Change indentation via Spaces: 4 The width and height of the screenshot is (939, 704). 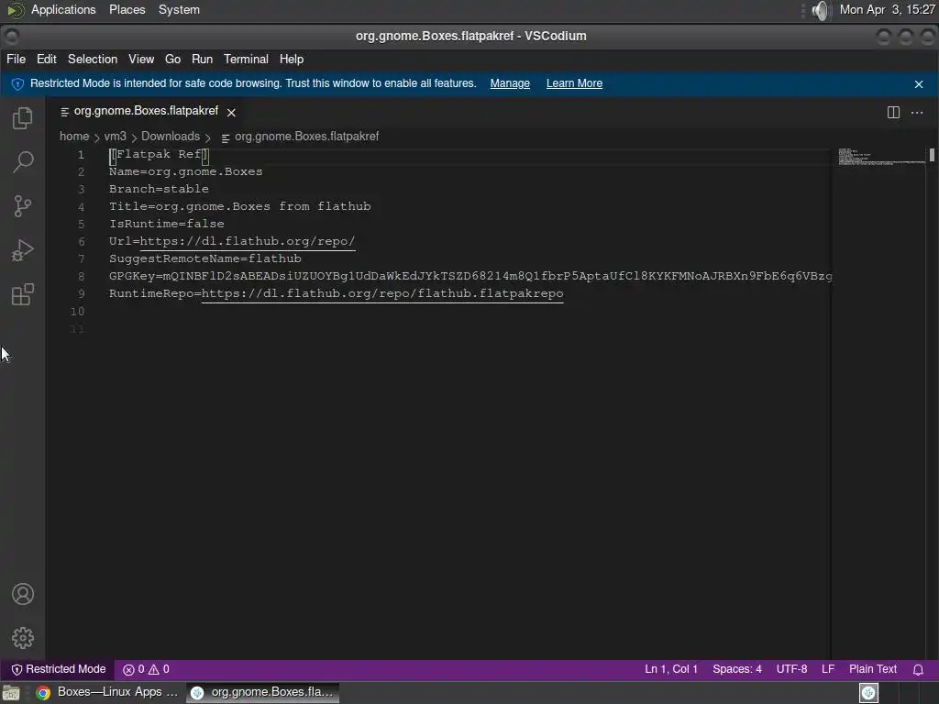(x=736, y=669)
